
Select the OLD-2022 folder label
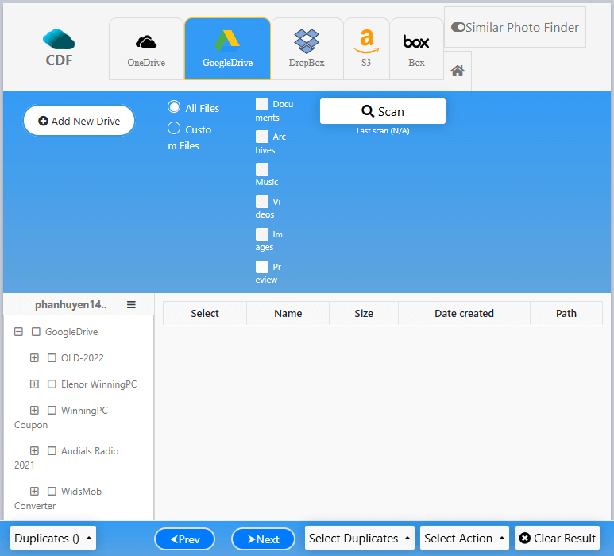[83, 358]
